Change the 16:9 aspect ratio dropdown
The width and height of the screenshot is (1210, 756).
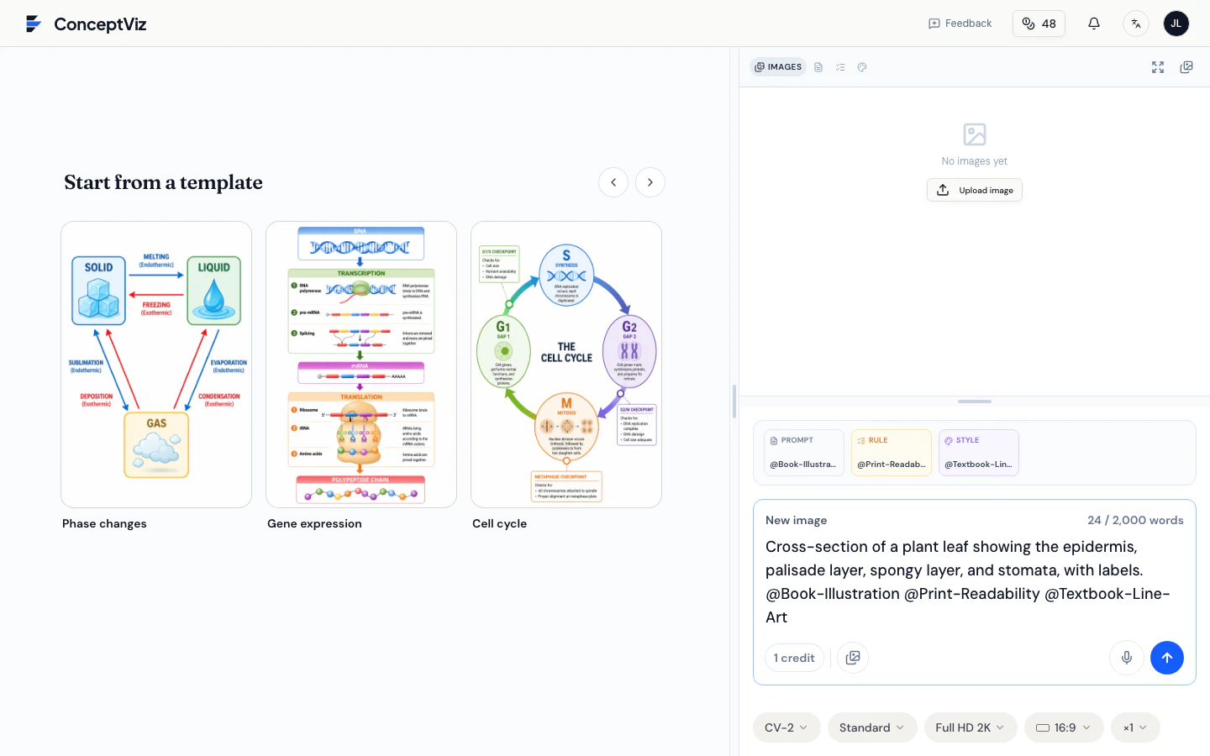1064,727
